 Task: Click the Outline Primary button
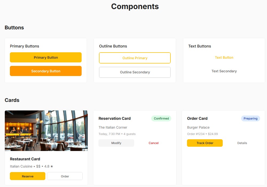click(x=135, y=58)
